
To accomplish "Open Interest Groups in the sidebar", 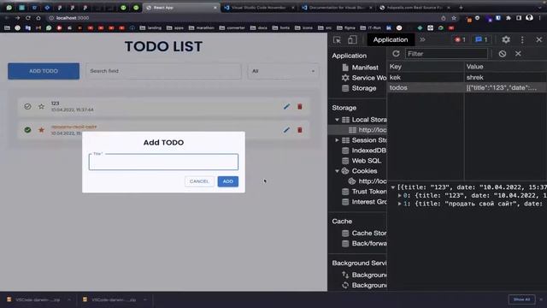I will click(x=364, y=202).
